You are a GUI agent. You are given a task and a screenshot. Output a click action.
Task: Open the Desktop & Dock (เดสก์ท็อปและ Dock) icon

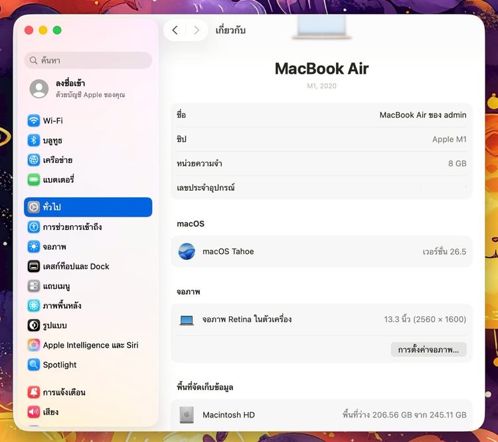click(33, 267)
